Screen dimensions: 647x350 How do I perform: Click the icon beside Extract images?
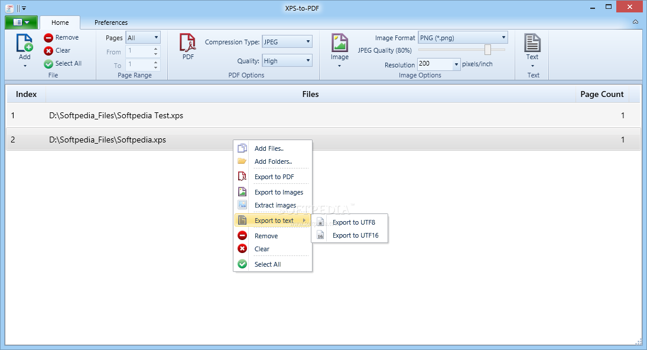point(242,205)
